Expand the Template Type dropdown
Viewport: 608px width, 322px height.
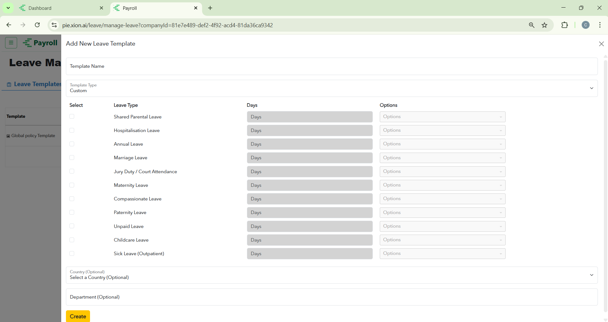click(x=331, y=88)
